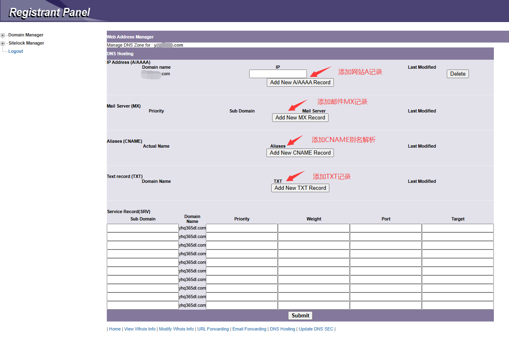Open Update DNS SEC link

316,329
